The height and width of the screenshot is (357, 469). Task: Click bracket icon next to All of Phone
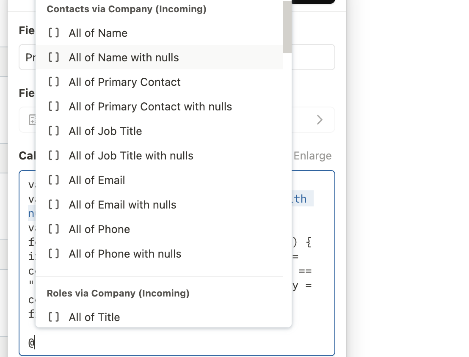(54, 229)
